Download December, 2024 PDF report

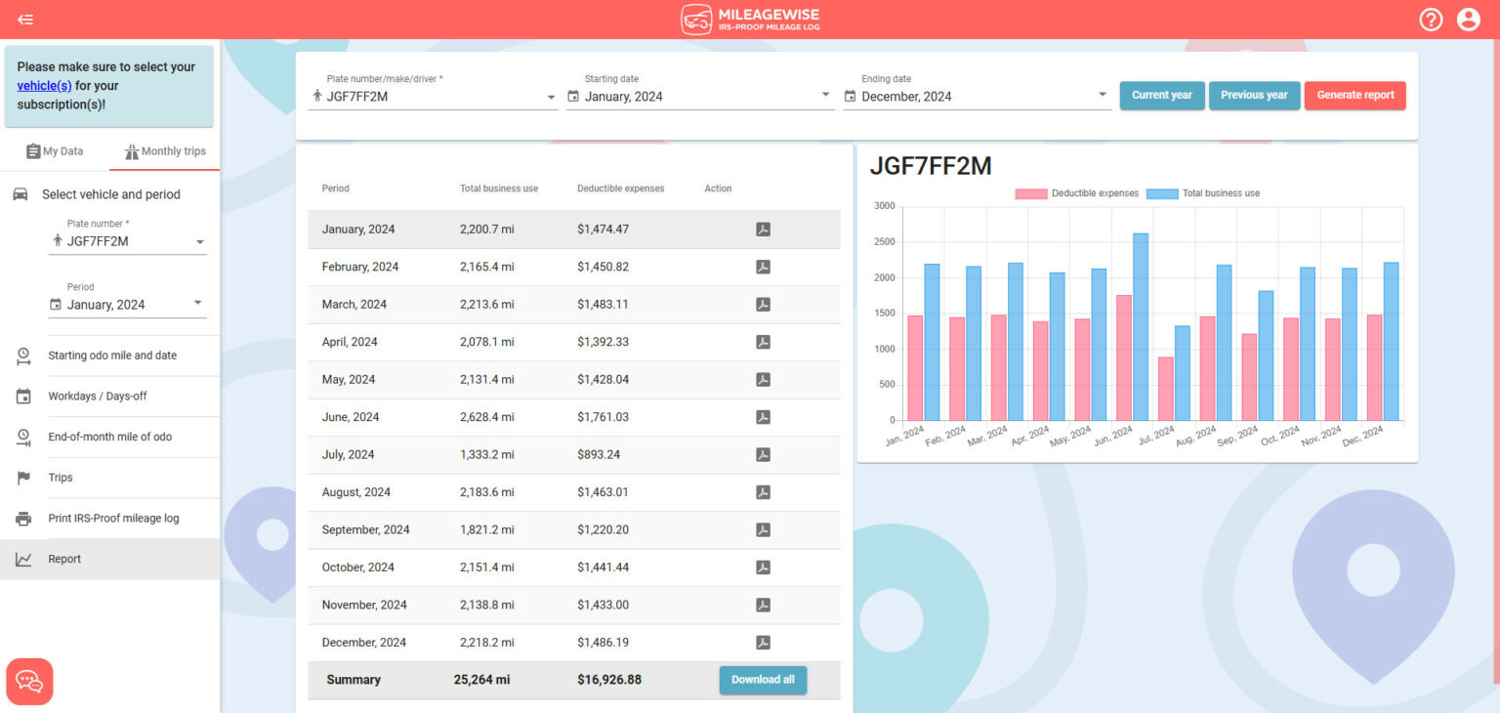pyautogui.click(x=763, y=643)
